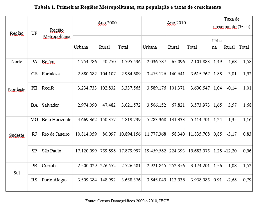This screenshot has width=258, height=206.
Task: Select the Região column header
Action: click(17, 33)
